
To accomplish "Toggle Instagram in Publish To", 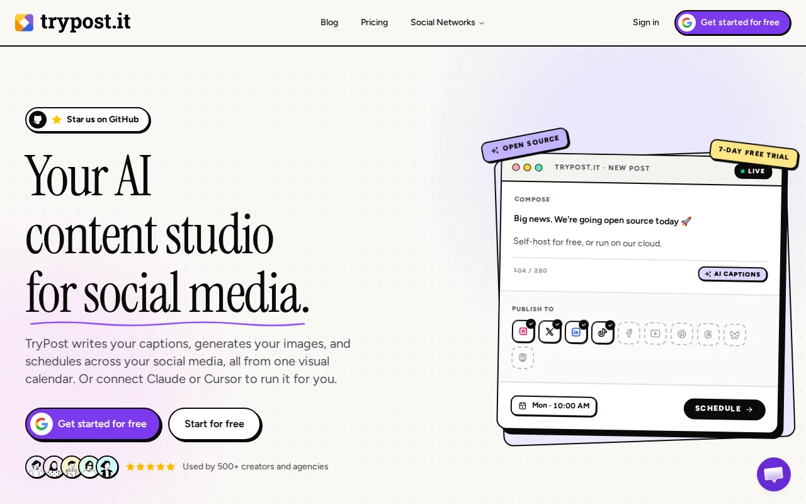I will tap(523, 332).
